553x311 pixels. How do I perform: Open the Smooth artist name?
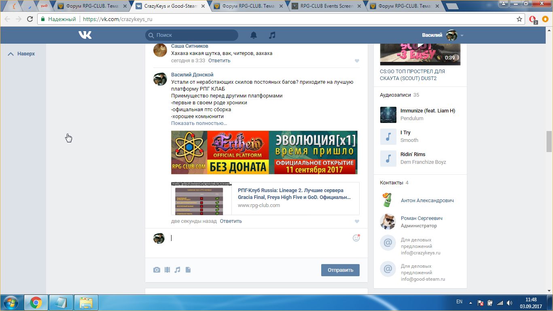[x=409, y=140]
